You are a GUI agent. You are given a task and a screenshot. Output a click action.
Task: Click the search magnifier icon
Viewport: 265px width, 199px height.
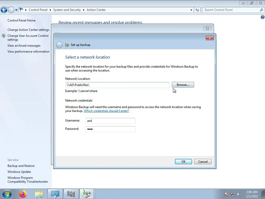[261, 10]
